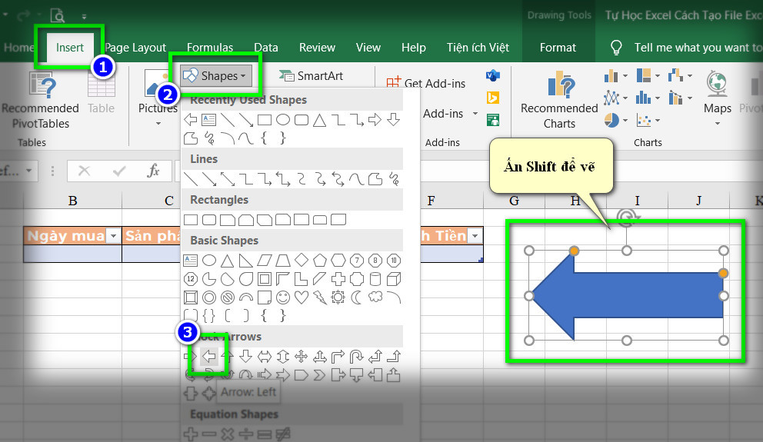Pick Diamond in Basic Shapes
The height and width of the screenshot is (442, 763).
pos(302,260)
